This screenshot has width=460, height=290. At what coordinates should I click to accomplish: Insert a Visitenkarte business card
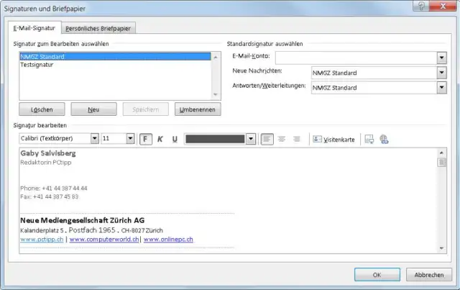pos(333,140)
